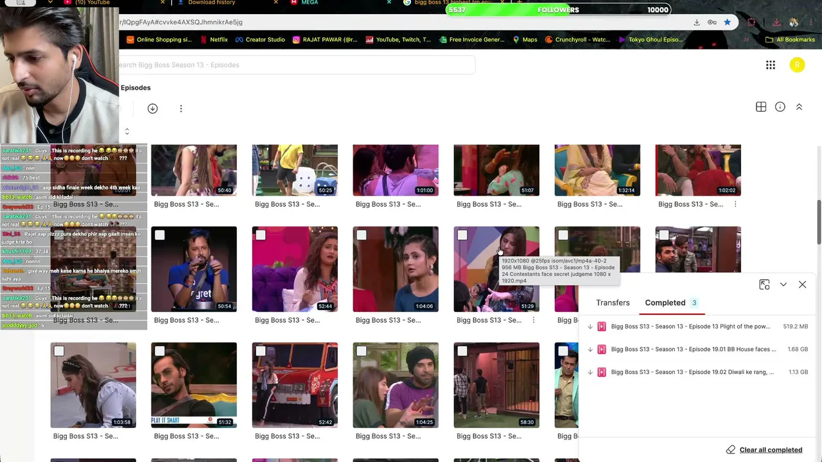Click the video file icon for Episode 13 transfer
This screenshot has height=462, width=822.
click(602, 327)
